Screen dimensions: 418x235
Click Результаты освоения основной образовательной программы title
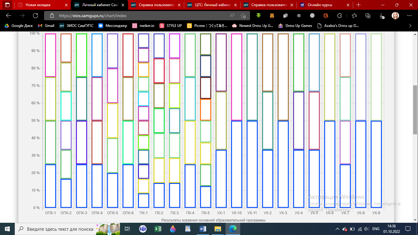coord(213,220)
